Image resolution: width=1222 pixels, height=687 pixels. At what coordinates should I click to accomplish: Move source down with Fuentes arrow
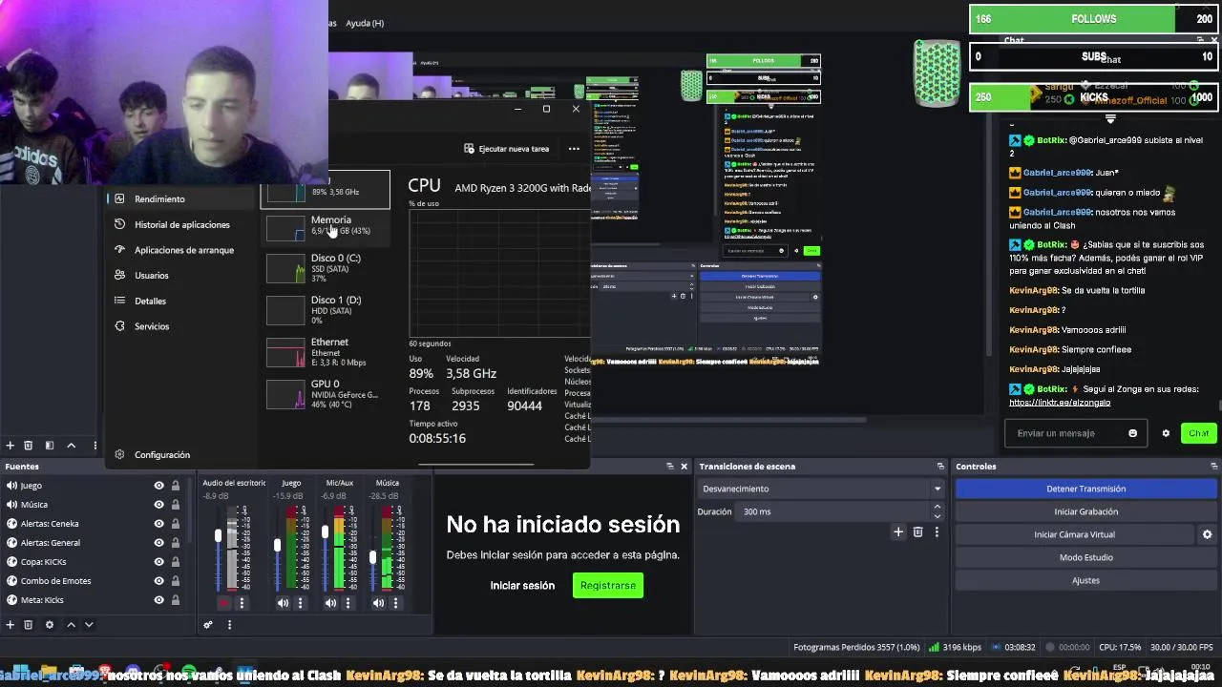click(89, 625)
